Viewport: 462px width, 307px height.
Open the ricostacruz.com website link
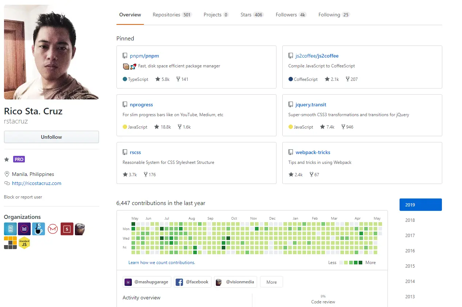tap(37, 183)
